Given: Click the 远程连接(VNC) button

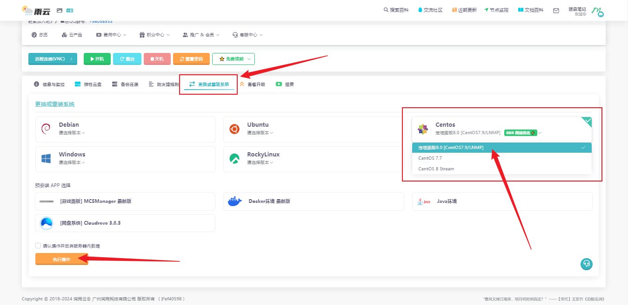Looking at the screenshot, I should pyautogui.click(x=53, y=59).
